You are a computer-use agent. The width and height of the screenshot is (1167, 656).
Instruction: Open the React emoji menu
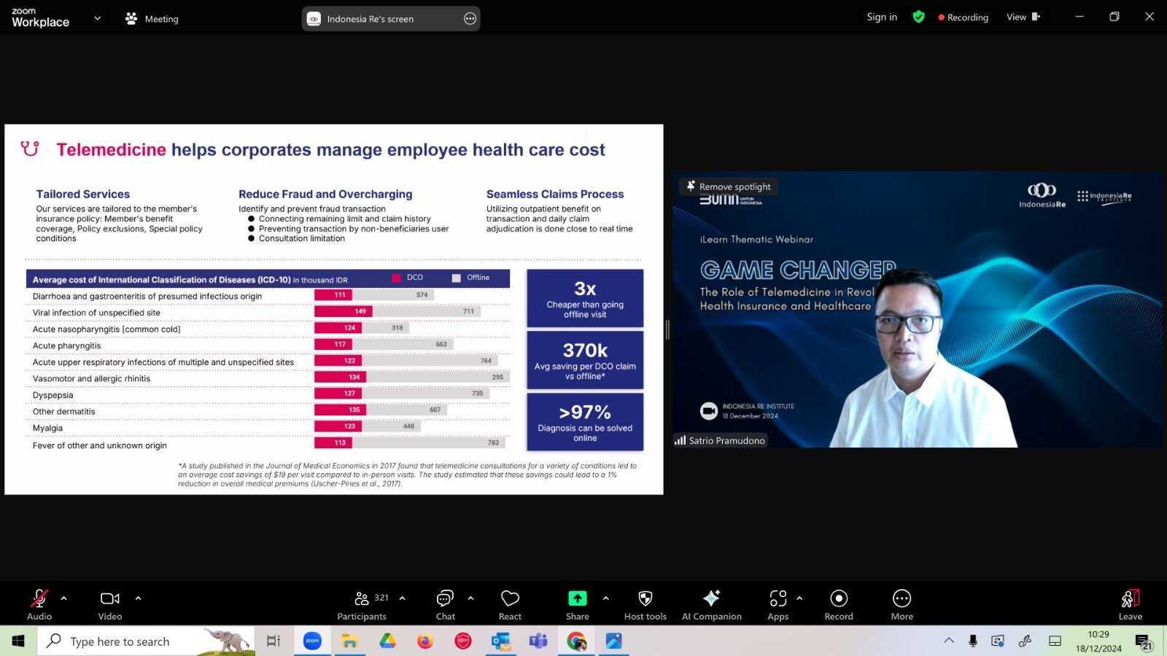[x=510, y=604]
